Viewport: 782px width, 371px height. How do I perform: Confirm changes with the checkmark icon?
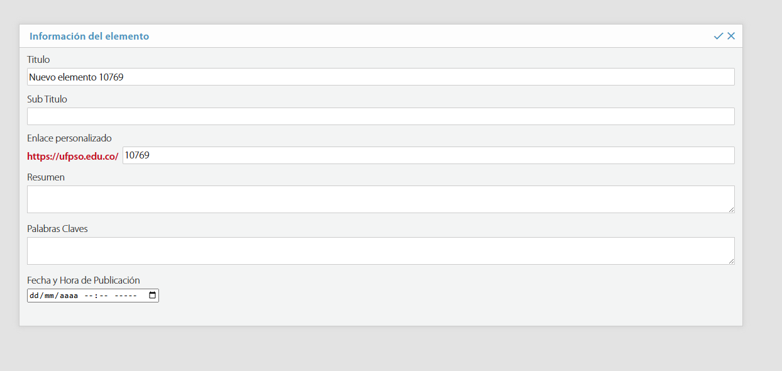[x=719, y=36]
